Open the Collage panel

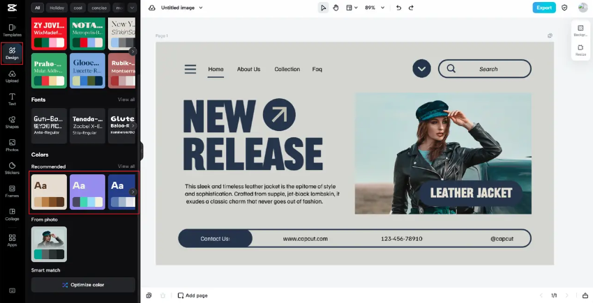(12, 215)
